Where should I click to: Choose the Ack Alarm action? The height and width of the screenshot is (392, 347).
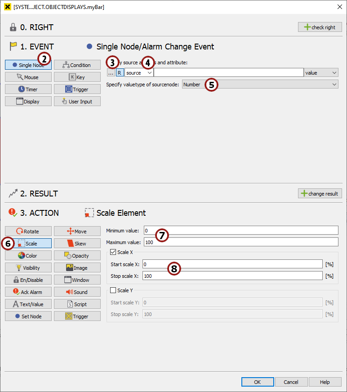28,292
